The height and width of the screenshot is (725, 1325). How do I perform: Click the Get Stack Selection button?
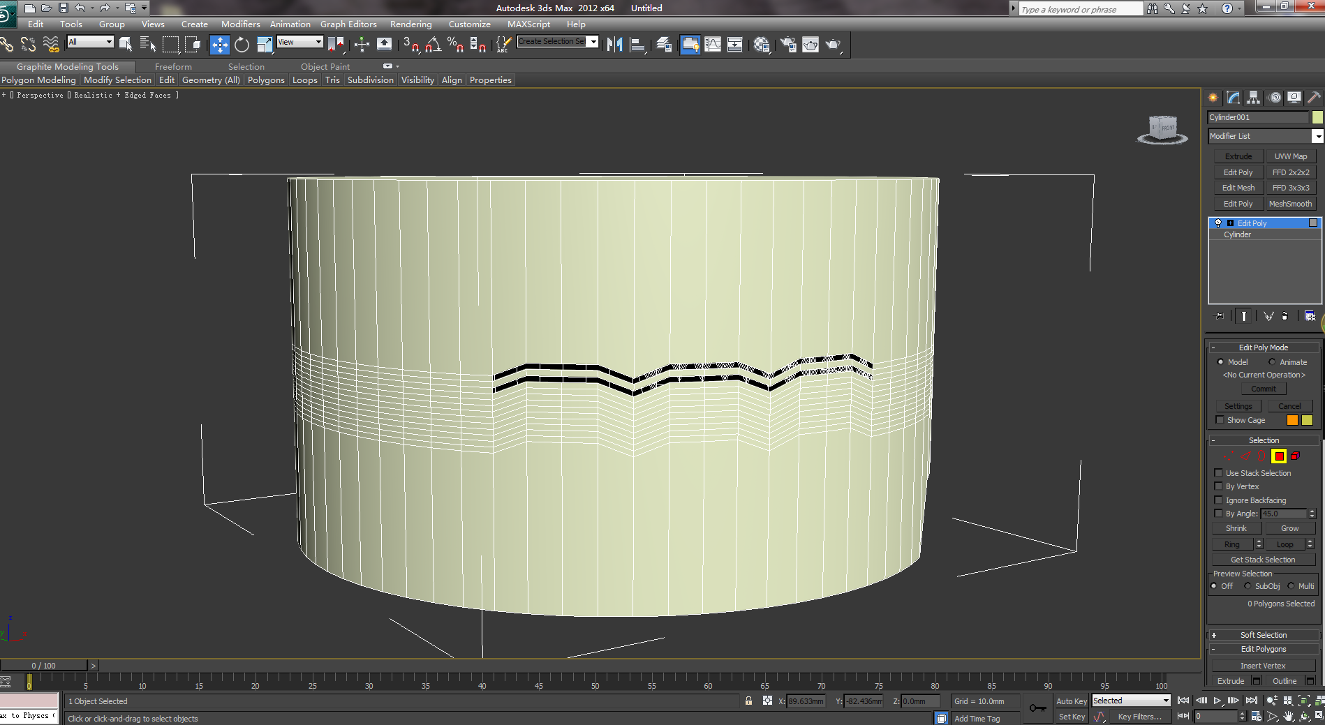click(x=1263, y=560)
